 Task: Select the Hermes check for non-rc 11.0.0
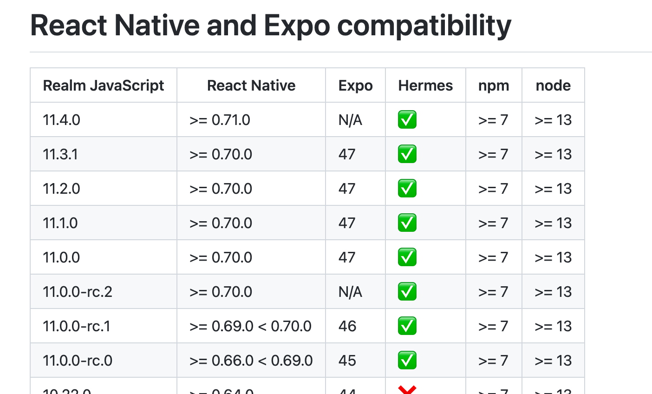[407, 257]
